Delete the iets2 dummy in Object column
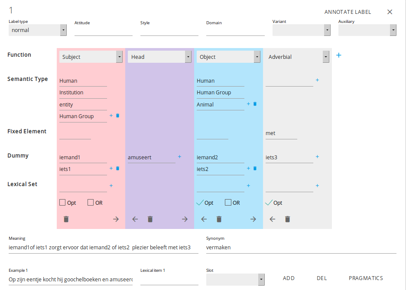406x290 pixels. [255, 168]
